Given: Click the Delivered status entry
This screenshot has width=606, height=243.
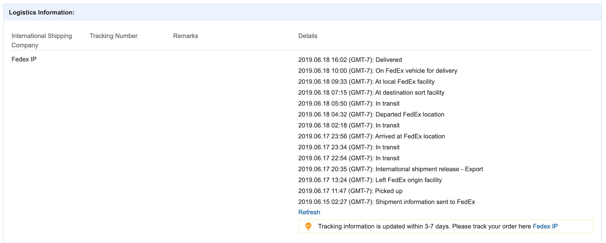Looking at the screenshot, I should click(350, 60).
